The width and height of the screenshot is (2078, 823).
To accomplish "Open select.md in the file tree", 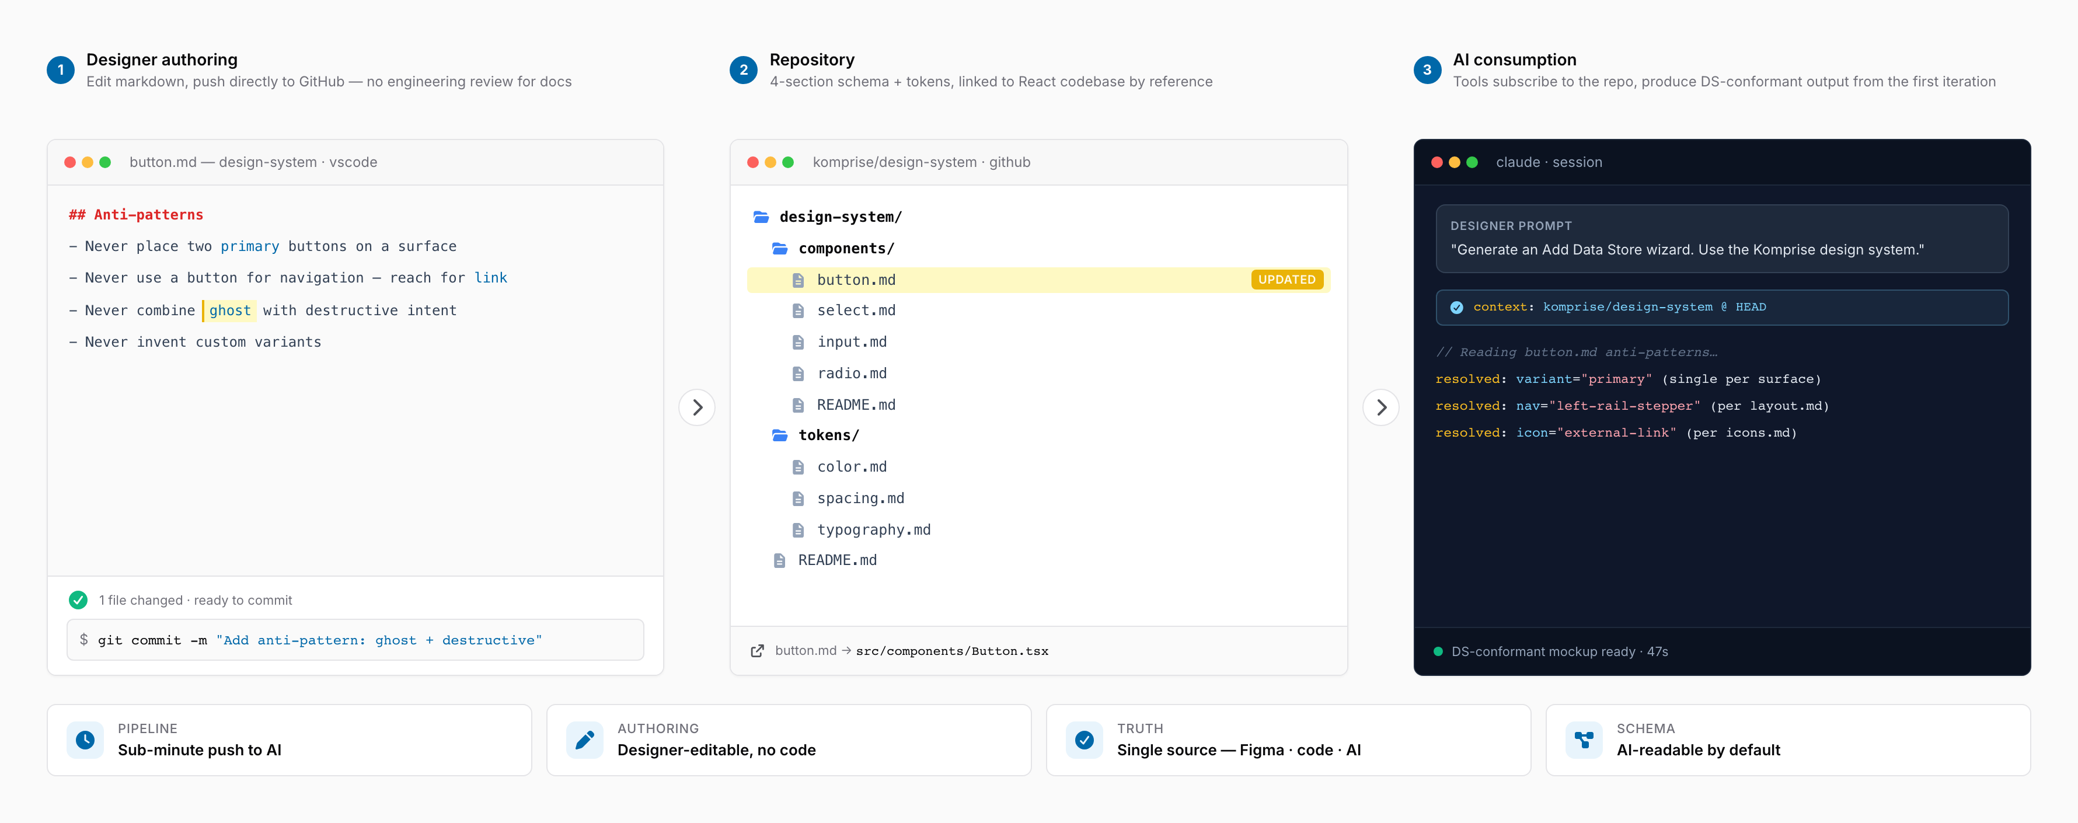I will pyautogui.click(x=856, y=311).
